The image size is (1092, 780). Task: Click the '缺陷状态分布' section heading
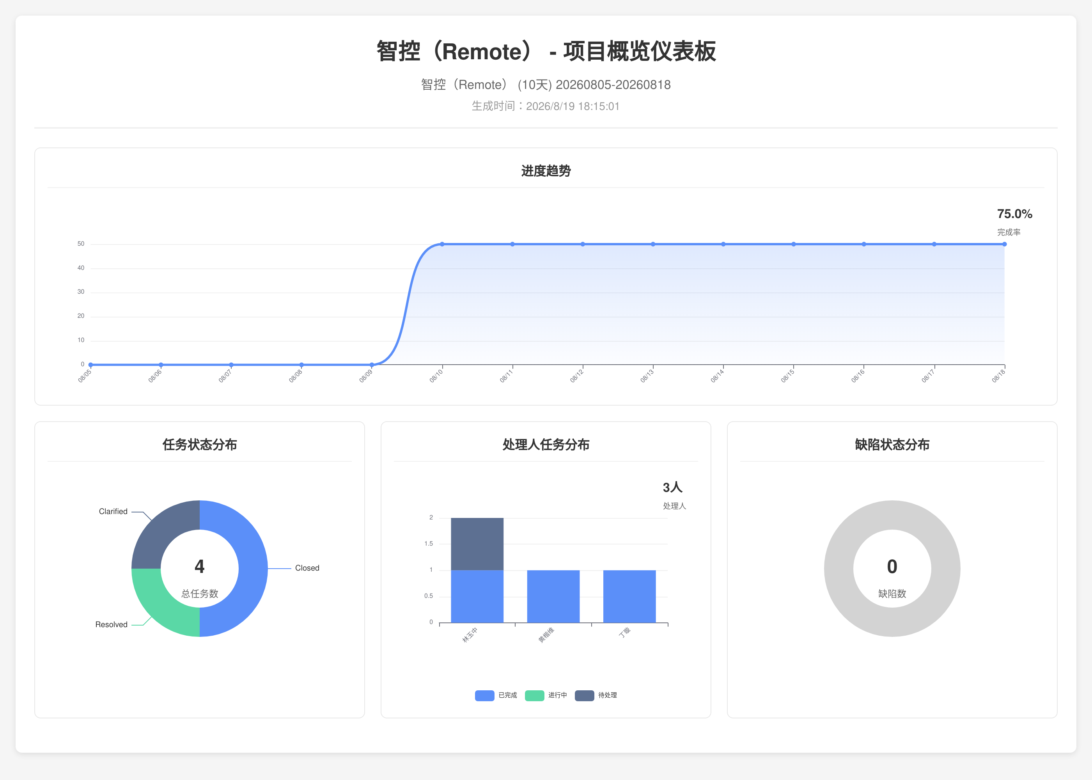tap(892, 445)
